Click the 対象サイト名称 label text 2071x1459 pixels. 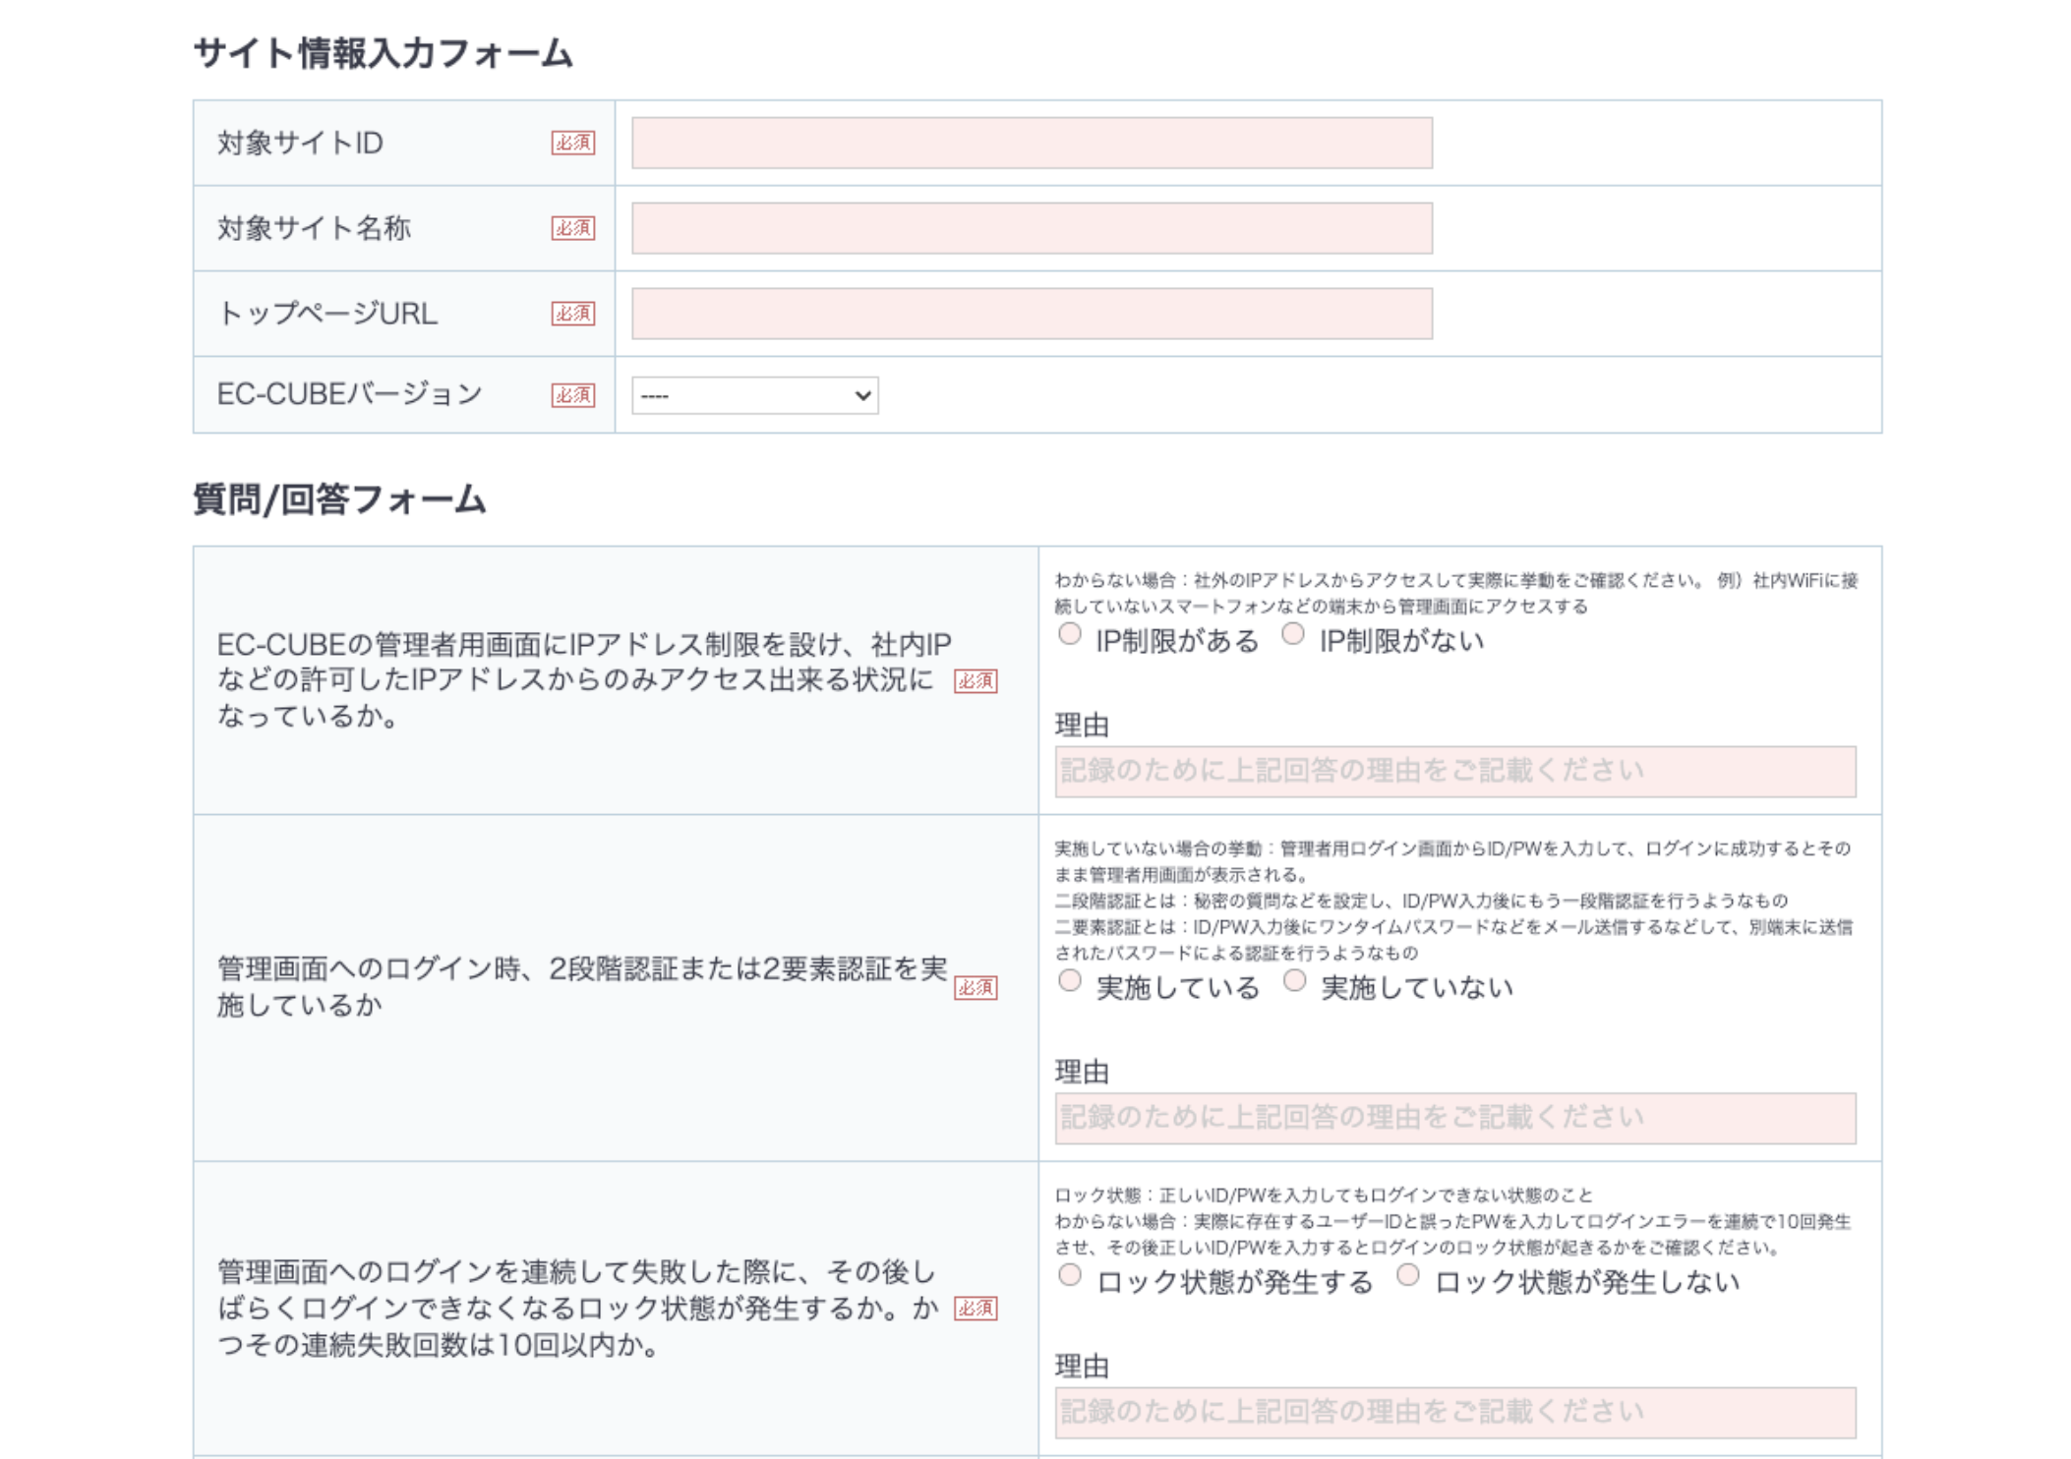tap(314, 228)
